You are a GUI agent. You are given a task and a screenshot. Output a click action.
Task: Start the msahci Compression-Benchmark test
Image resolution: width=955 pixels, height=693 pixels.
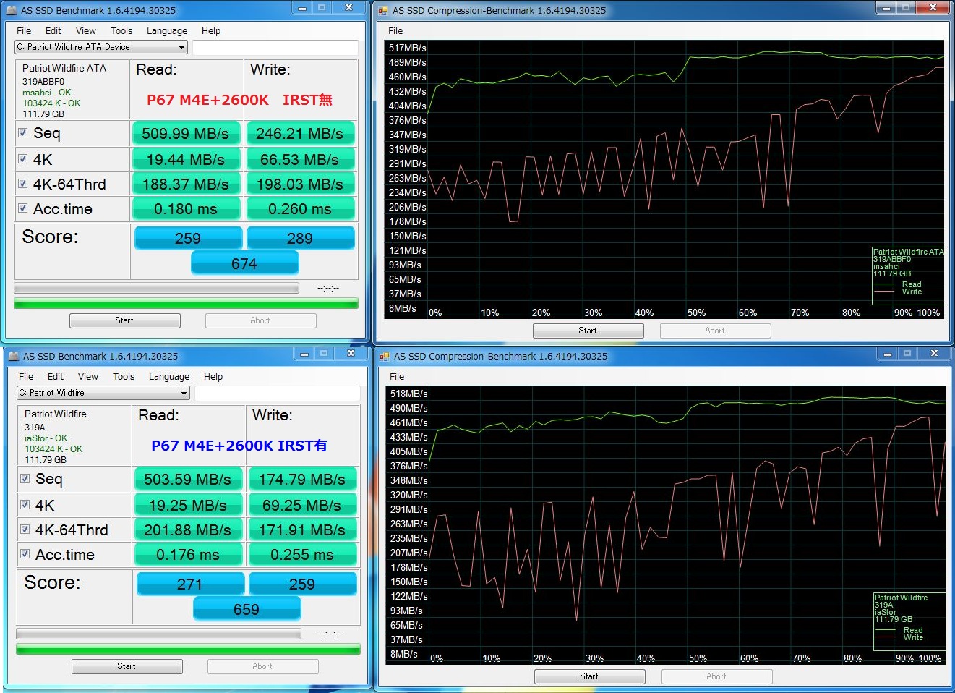(588, 331)
